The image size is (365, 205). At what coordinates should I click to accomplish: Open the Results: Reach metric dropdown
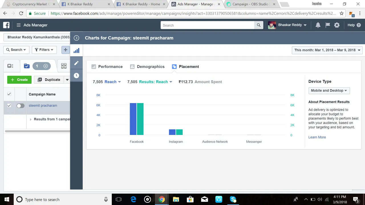156,82
